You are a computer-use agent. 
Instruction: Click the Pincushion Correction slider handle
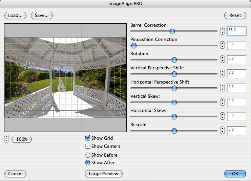coord(134,46)
